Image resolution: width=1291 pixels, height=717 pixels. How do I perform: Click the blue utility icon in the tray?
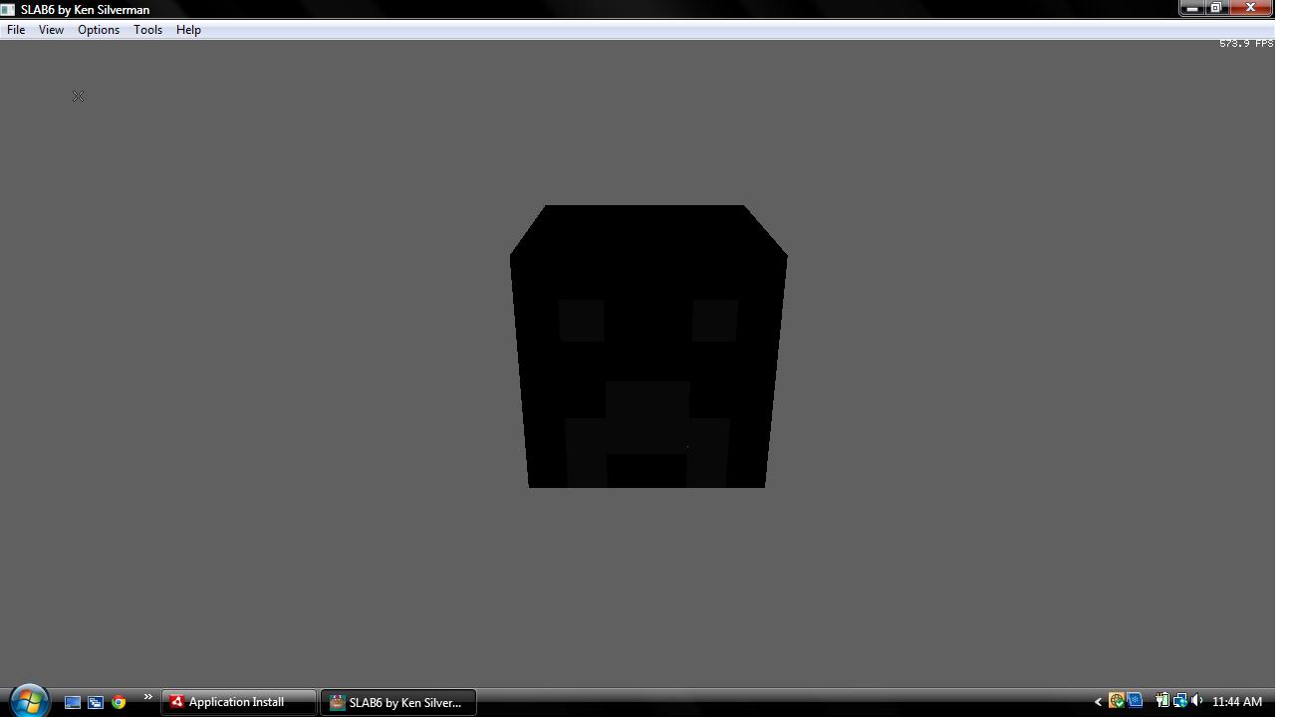pos(1135,701)
